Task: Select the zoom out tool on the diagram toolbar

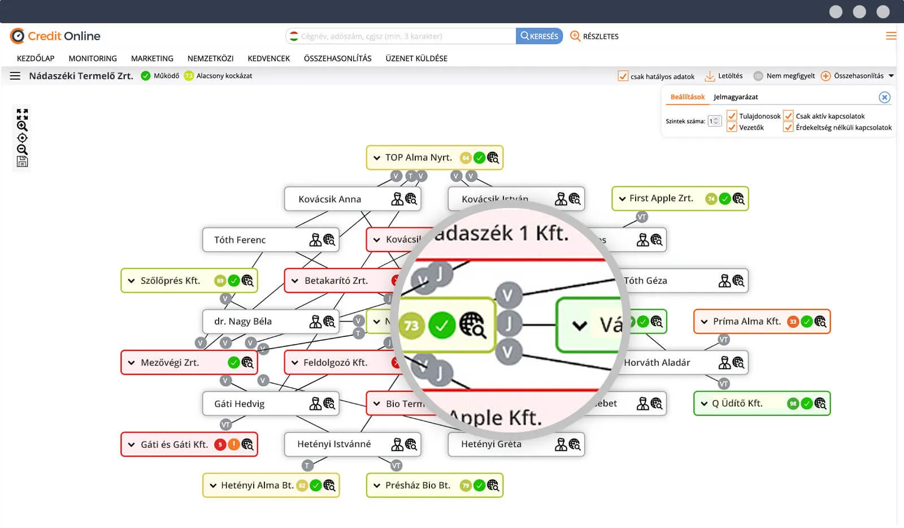Action: tap(21, 149)
